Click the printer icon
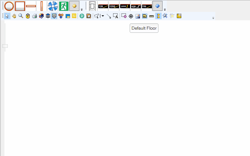The width and height of the screenshot is (250, 156). coord(34,16)
